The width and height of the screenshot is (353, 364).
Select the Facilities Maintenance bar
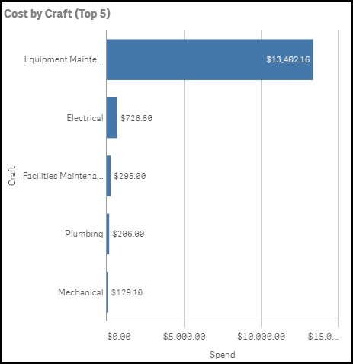tap(108, 176)
